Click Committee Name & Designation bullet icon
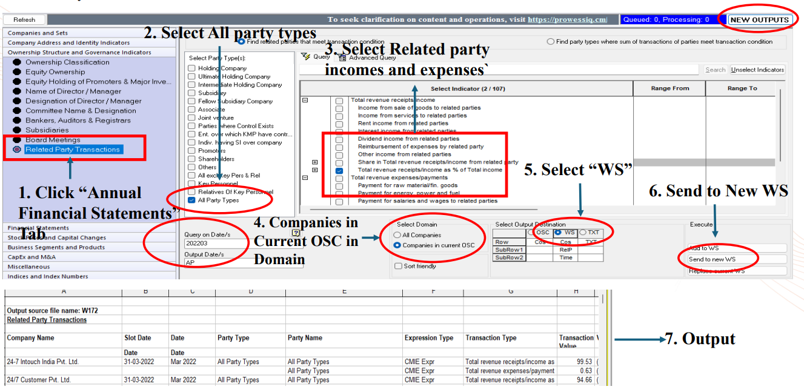Viewport: 804px width, 392px height. 17,111
